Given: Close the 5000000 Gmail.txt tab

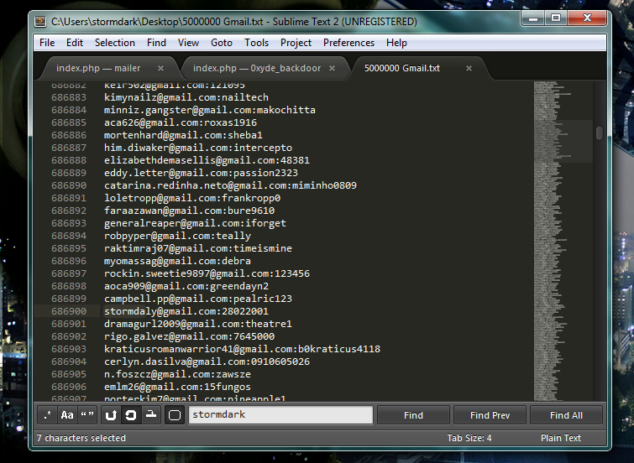Looking at the screenshot, I should click(x=469, y=68).
